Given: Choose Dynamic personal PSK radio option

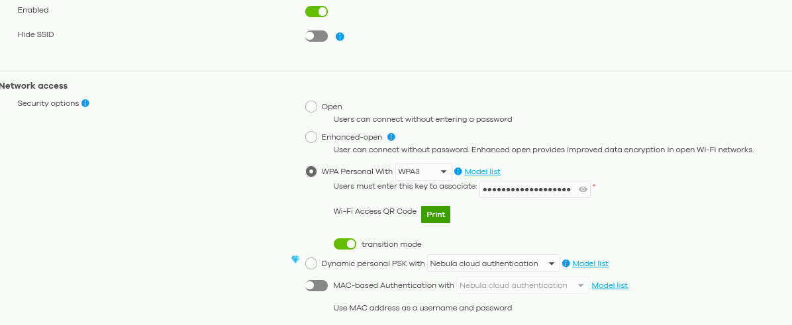Looking at the screenshot, I should coord(311,263).
